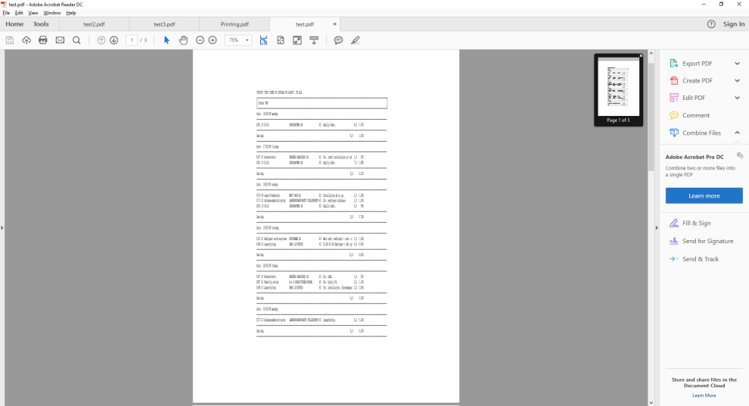Close the page thumbnail preview popup
The height and width of the screenshot is (406, 749).
[x=641, y=56]
